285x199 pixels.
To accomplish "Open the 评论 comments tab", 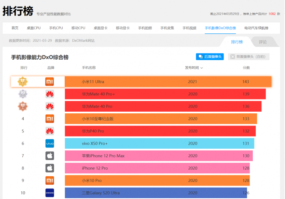I will pyautogui.click(x=263, y=42).
